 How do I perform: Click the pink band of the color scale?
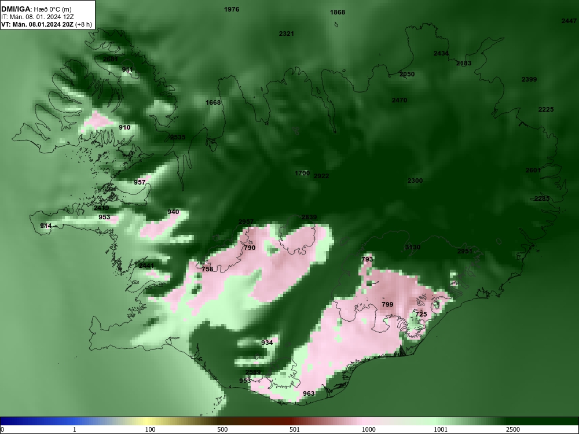[365, 421]
